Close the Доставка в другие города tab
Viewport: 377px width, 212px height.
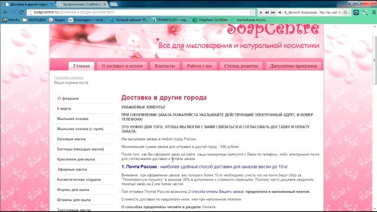tap(51, 4)
